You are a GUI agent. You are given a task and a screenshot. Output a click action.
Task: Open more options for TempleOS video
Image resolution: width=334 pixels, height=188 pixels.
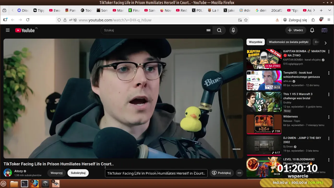[x=329, y=73]
